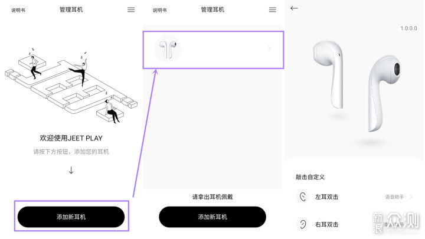
Task: Tap 添加新耳机 button below 请拿出耳机佩戴
Action: (x=212, y=217)
